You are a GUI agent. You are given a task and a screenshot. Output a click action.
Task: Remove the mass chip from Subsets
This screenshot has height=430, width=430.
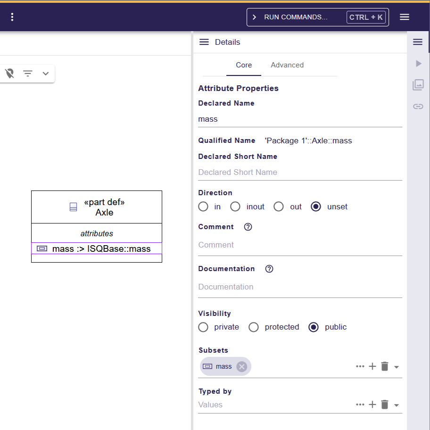(x=241, y=366)
